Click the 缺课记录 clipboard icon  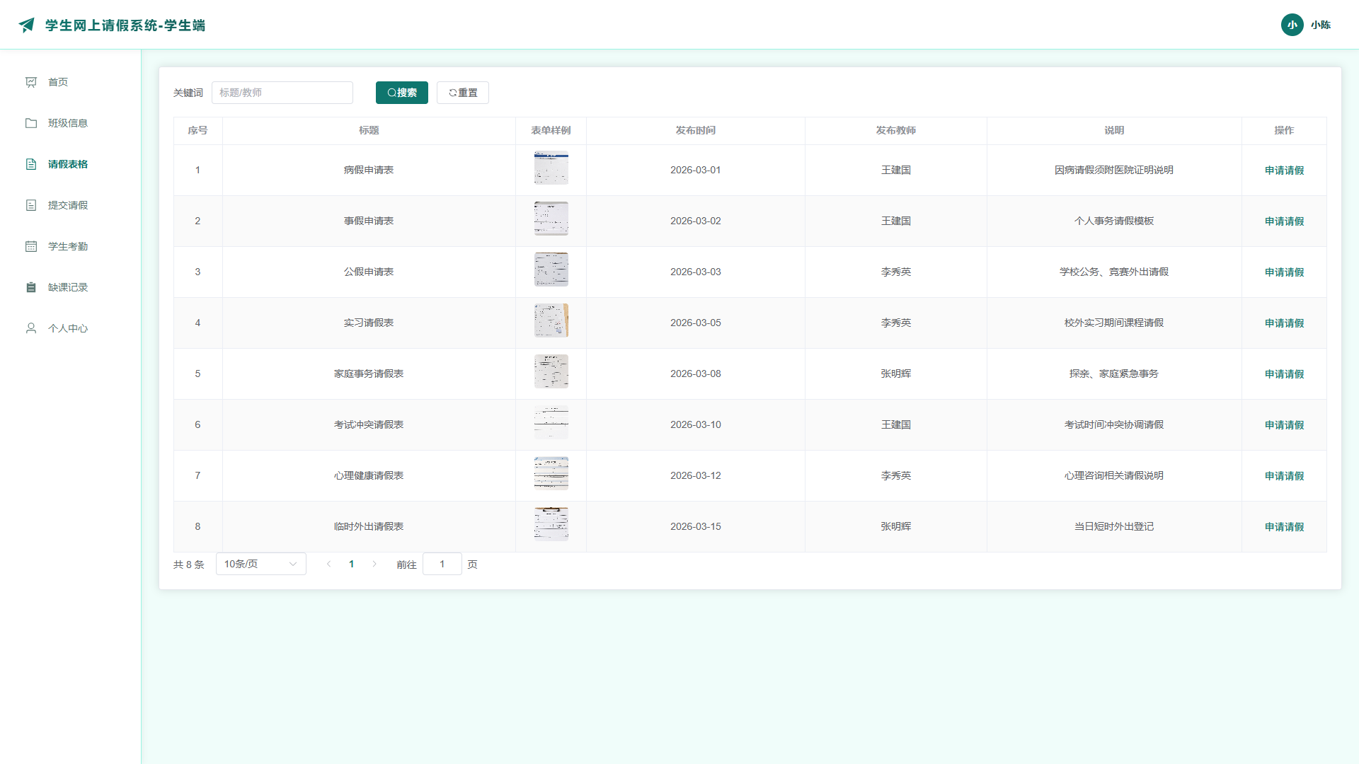[x=31, y=287]
